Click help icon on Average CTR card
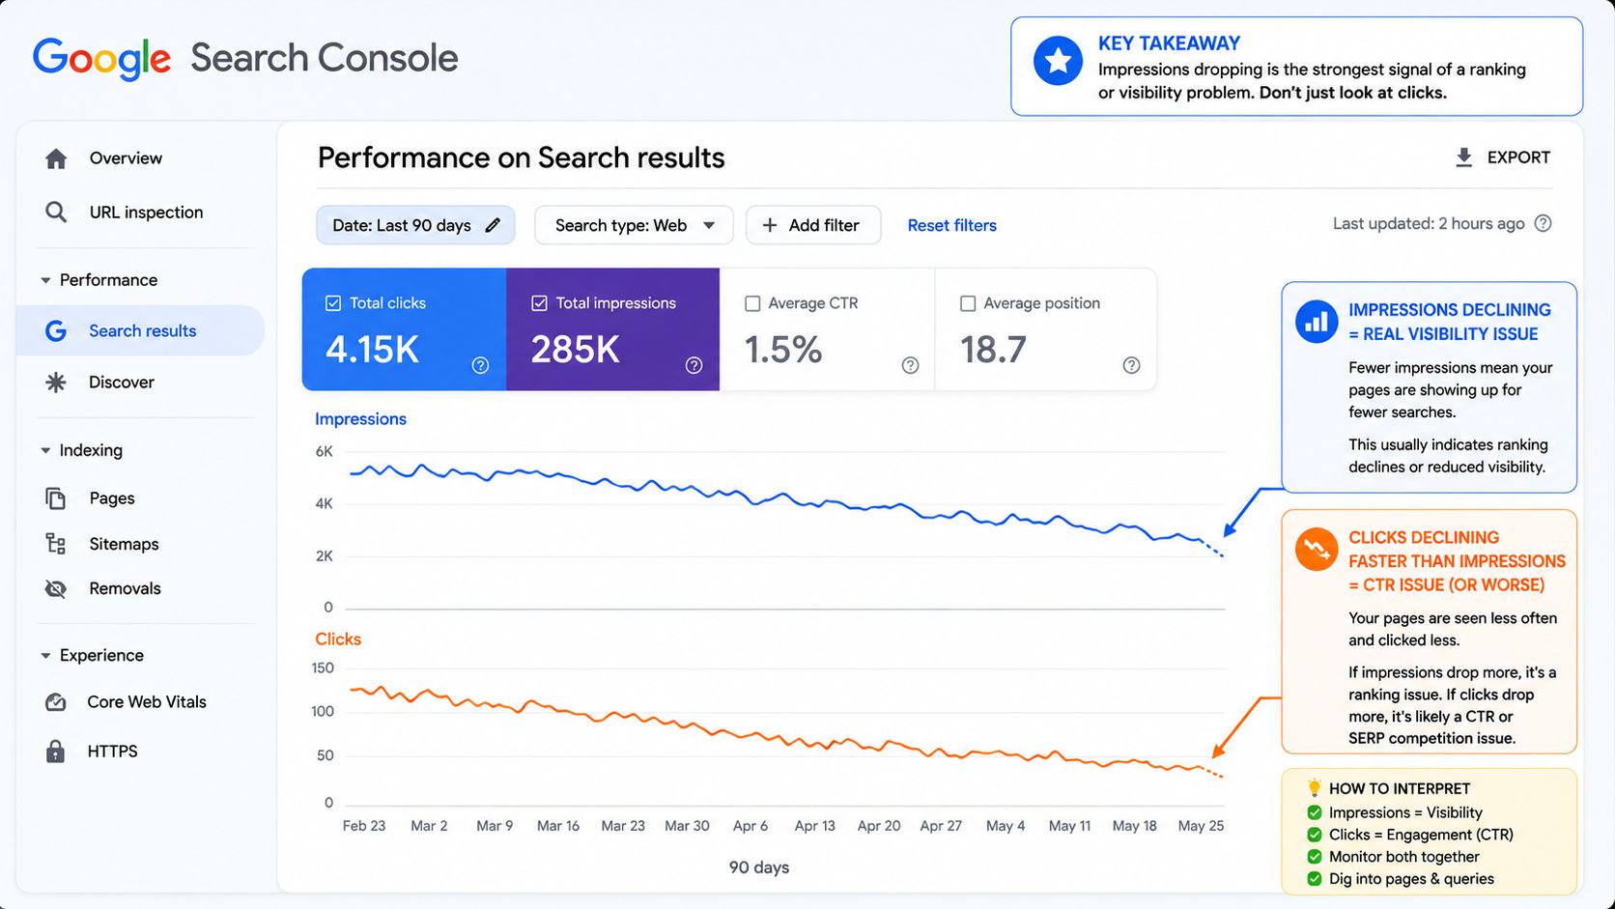Image resolution: width=1615 pixels, height=909 pixels. pos(910,365)
